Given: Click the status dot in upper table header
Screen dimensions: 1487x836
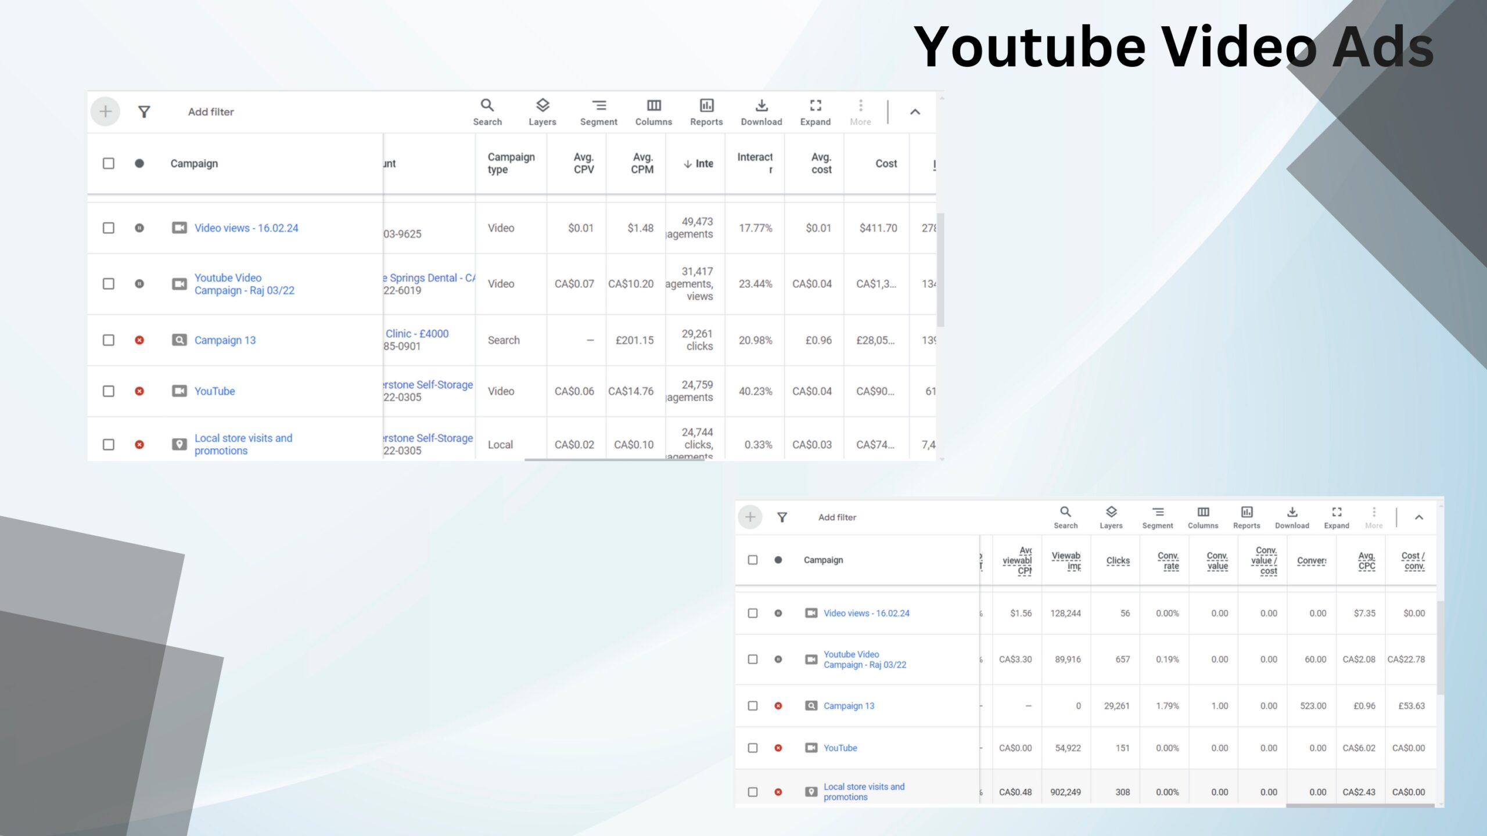Looking at the screenshot, I should 139,163.
